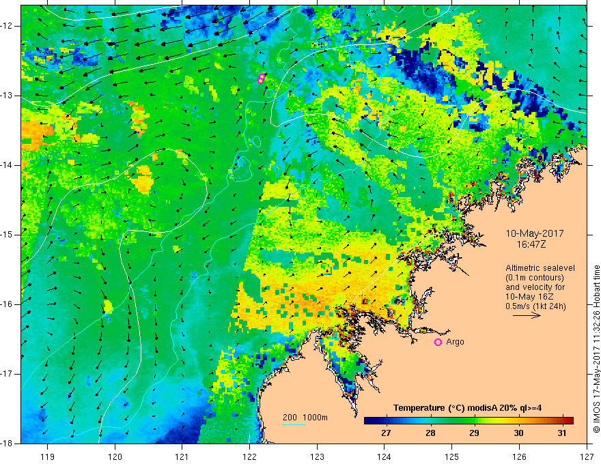Viewport: 601px width, 464px height.
Task: Click longitude axis label '126'
Action: click(x=519, y=456)
